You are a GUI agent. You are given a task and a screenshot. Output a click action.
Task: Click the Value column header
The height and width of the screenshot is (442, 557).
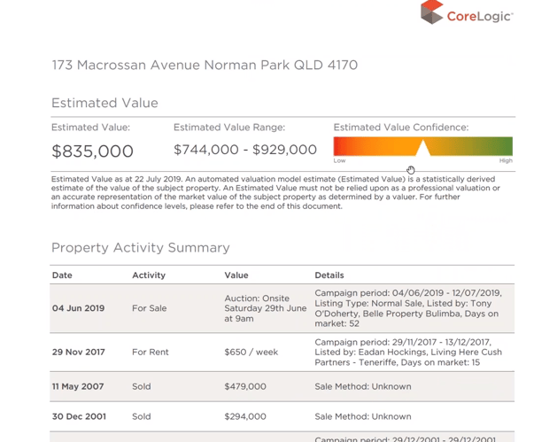click(236, 275)
